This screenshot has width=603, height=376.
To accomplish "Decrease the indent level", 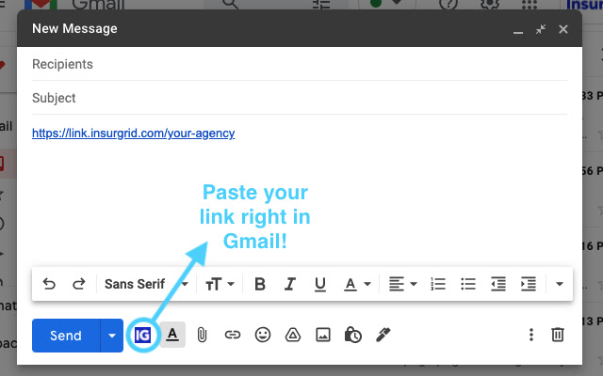I will [498, 284].
